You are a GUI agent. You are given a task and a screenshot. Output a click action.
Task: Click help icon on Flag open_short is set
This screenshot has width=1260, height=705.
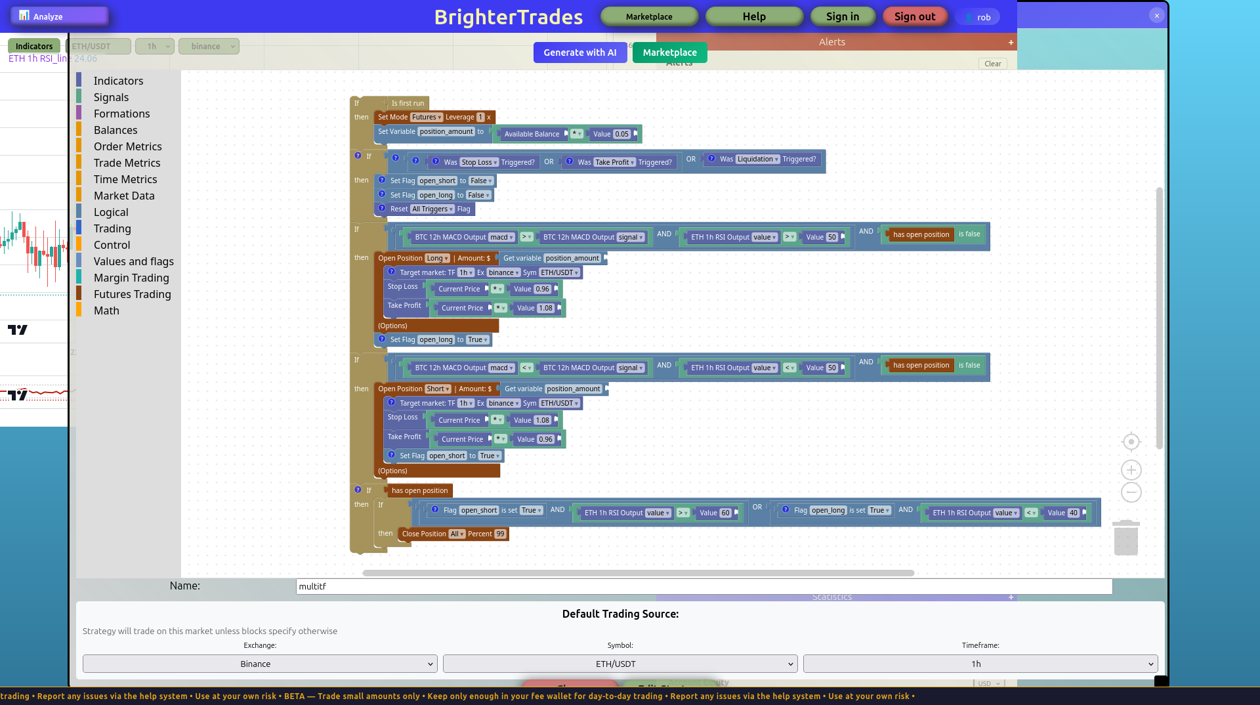(x=435, y=509)
